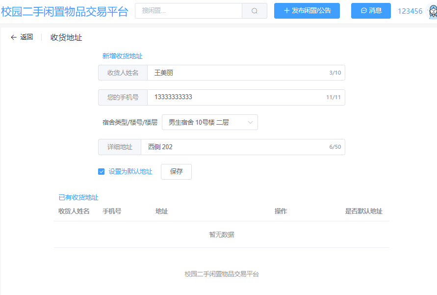Image resolution: width=437 pixels, height=295 pixels.
Task: Click the 消息 button
Action: (x=370, y=10)
